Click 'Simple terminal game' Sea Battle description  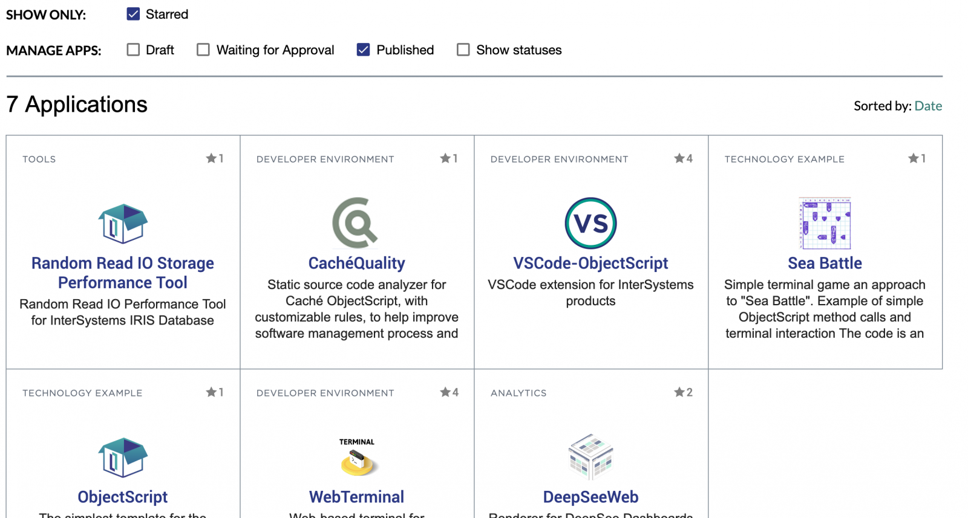825,309
